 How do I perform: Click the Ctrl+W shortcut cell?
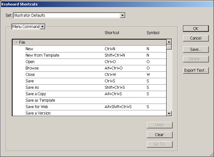(110, 75)
